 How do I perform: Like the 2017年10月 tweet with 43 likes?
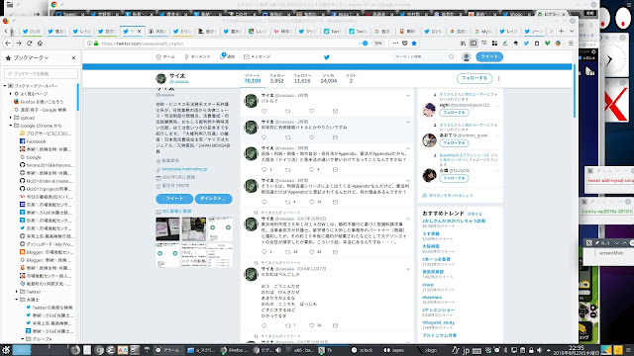312,252
